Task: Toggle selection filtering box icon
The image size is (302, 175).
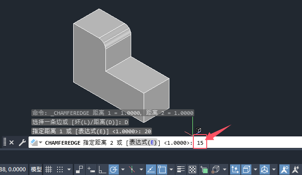Action: click(246, 169)
